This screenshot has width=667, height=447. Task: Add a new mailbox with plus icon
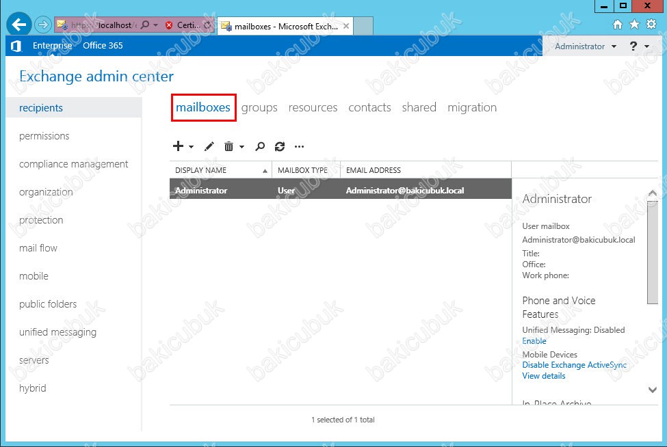tap(179, 146)
